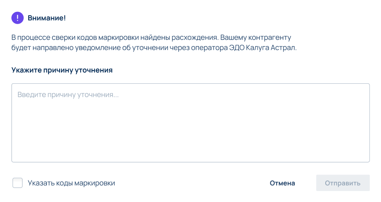381x202 pixels.
Task: Focus the "Введите причину уточнения..." text area
Action: pos(190,123)
